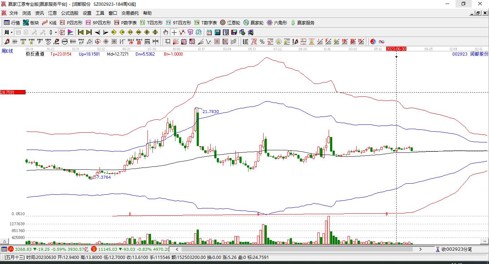Open the calendar date tool

[x=209, y=32]
